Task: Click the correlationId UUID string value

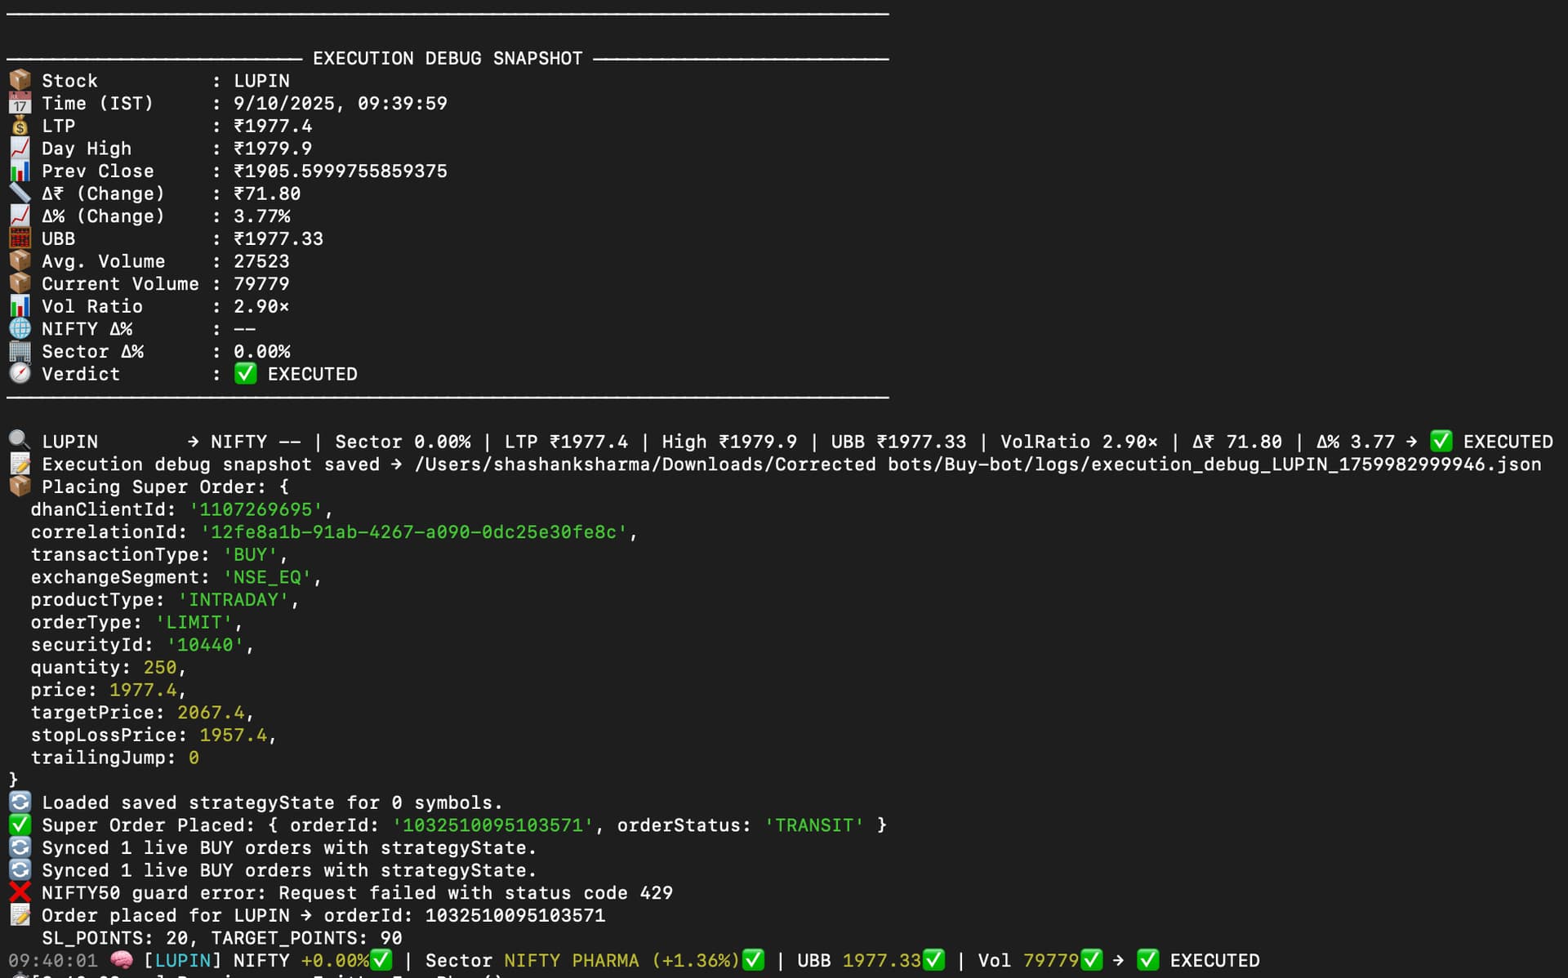Action: (414, 531)
